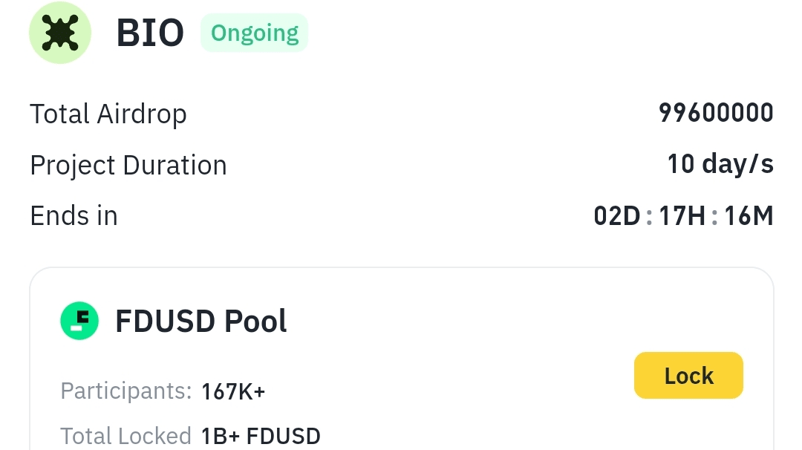
Task: Tap the 17H hours countdown segment
Action: click(x=682, y=216)
